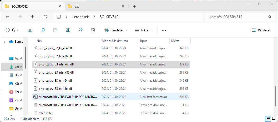Go forward with the right arrow

coord(20,17)
